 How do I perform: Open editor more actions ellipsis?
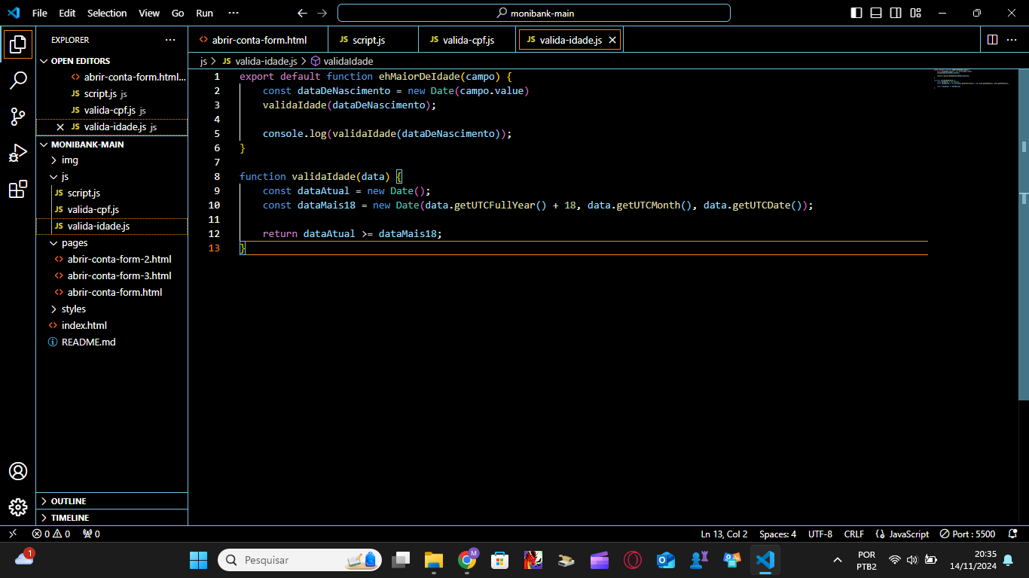[x=1013, y=39]
